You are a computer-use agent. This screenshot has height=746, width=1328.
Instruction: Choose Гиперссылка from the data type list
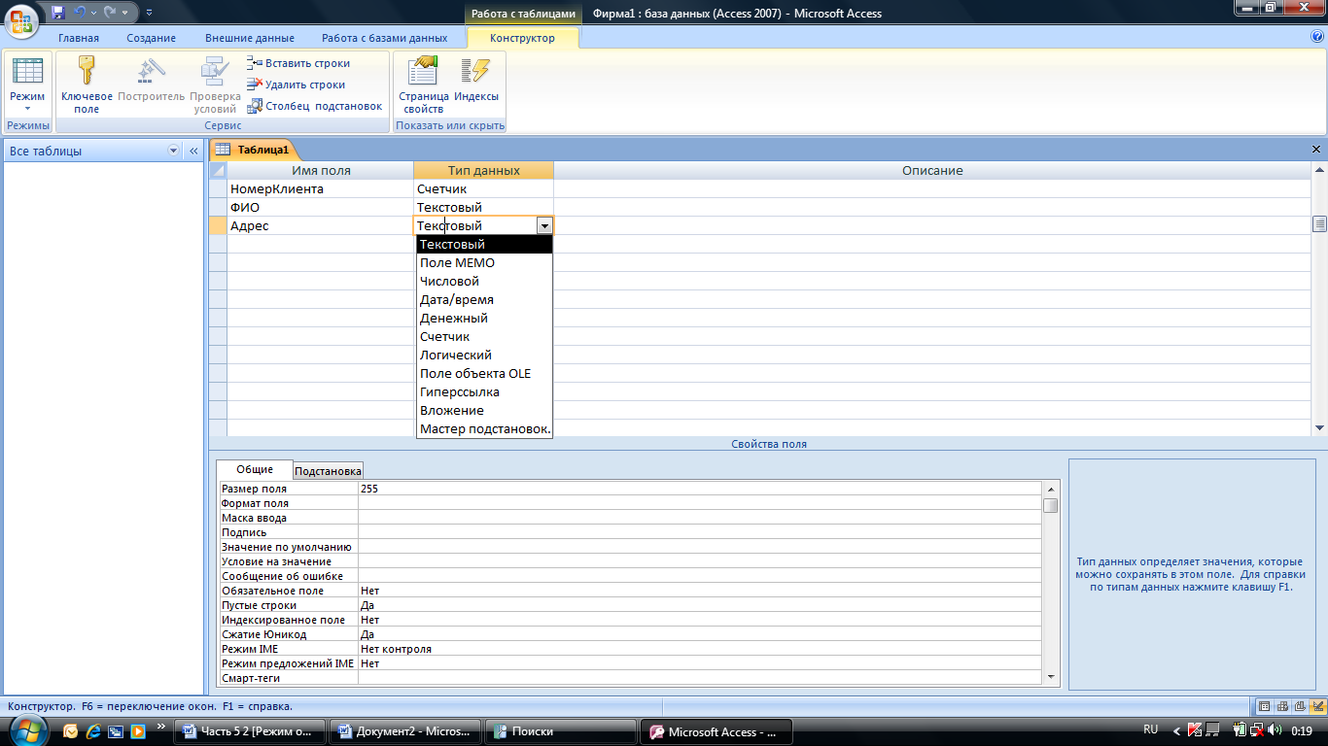coord(484,391)
